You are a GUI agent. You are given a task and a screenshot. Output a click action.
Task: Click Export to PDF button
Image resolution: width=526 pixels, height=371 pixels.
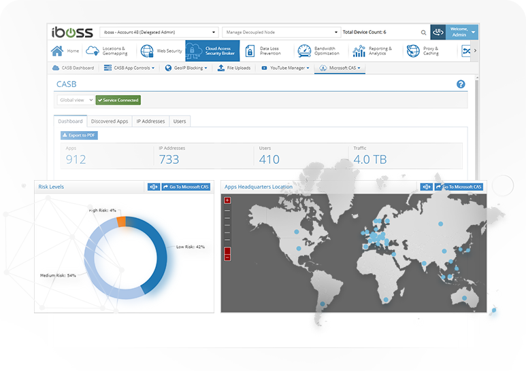(79, 135)
